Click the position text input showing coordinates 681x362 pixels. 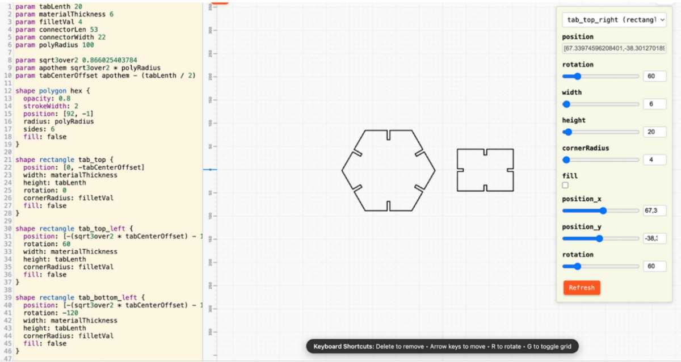pos(614,49)
